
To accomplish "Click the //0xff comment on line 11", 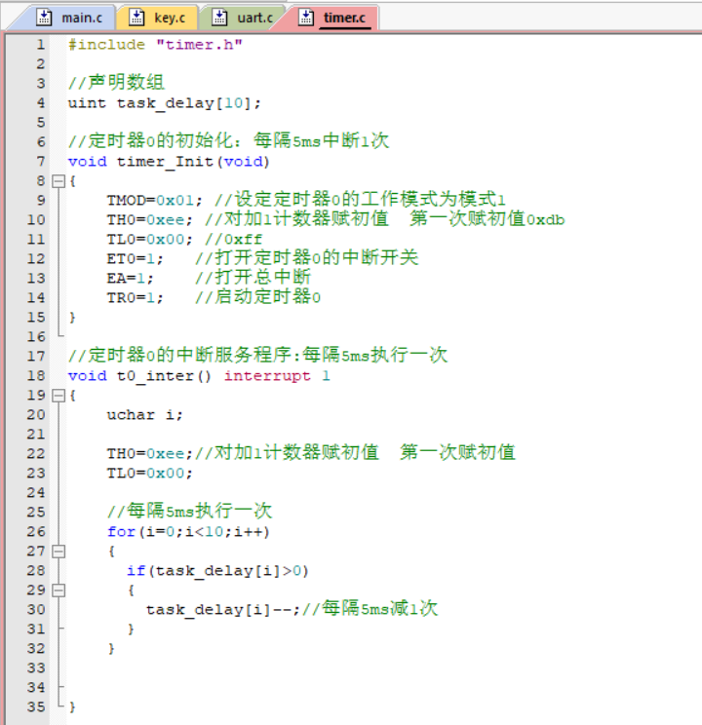I will [233, 240].
